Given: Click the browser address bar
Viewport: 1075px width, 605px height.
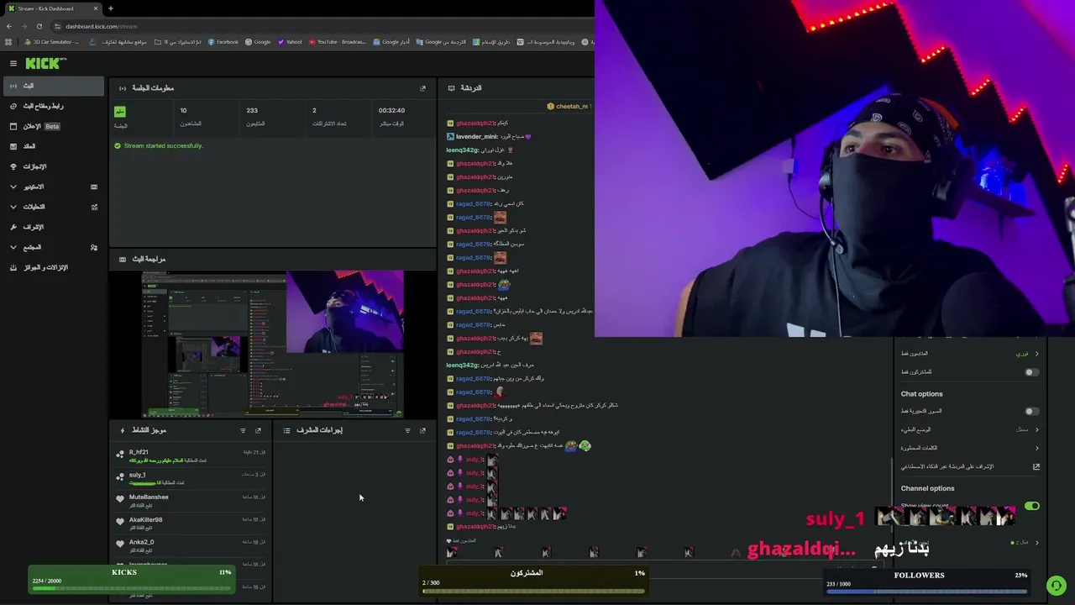Looking at the screenshot, I should 323,26.
